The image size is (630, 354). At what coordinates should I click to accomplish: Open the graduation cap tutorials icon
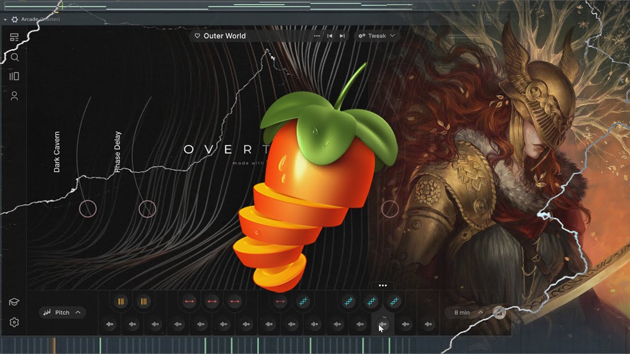(14, 302)
